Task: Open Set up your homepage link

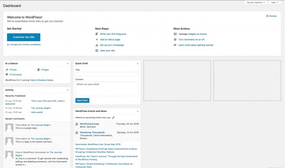Action: [112, 45]
